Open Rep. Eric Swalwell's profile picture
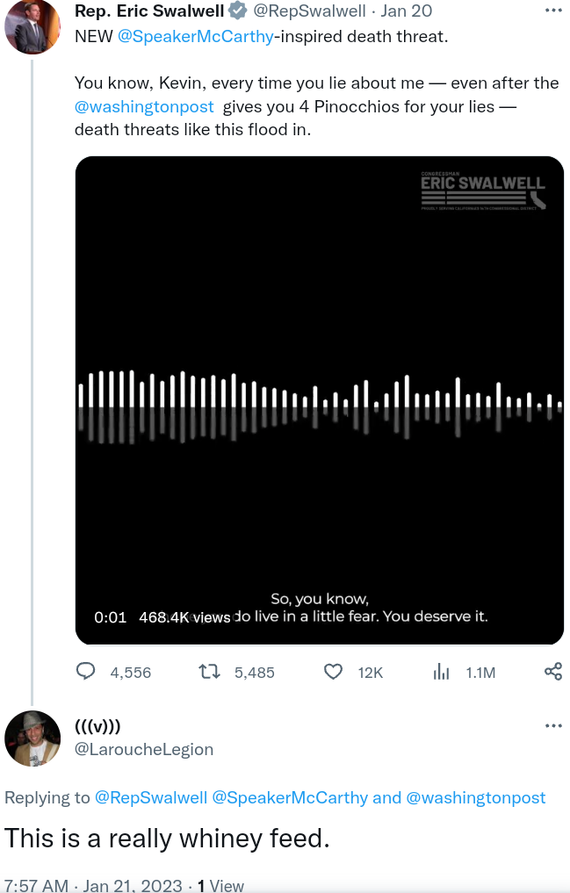This screenshot has height=893, width=570. 32,26
